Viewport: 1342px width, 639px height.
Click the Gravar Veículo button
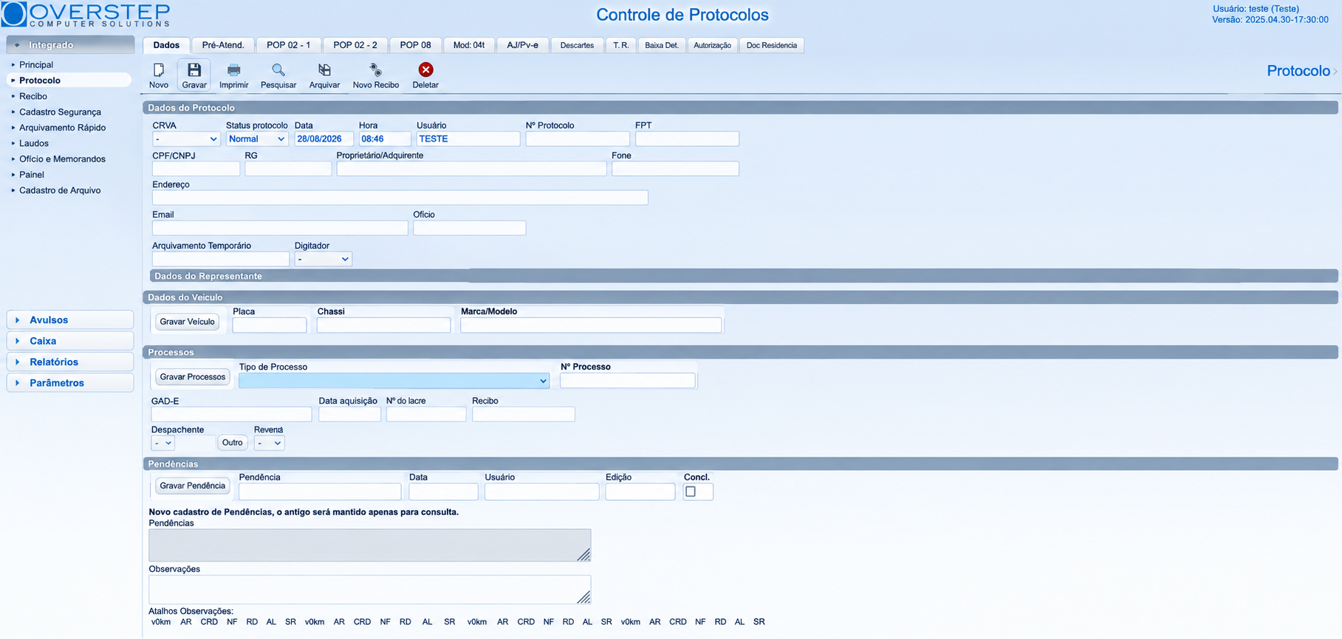[x=188, y=322]
